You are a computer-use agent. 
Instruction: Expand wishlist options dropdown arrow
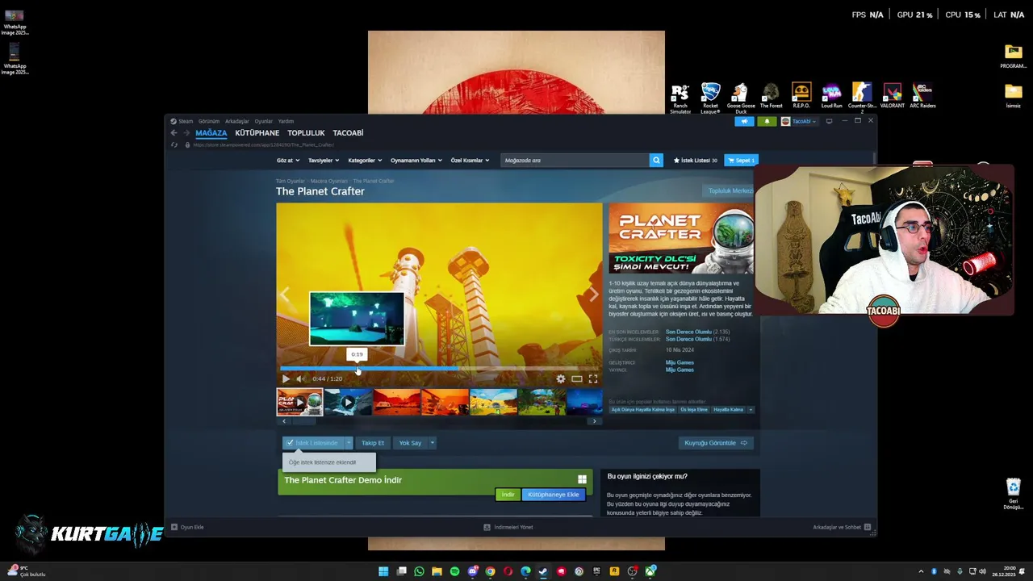tap(349, 442)
